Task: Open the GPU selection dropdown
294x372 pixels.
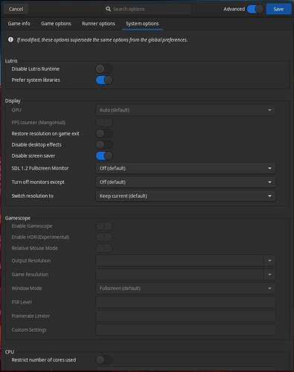Action: click(185, 110)
